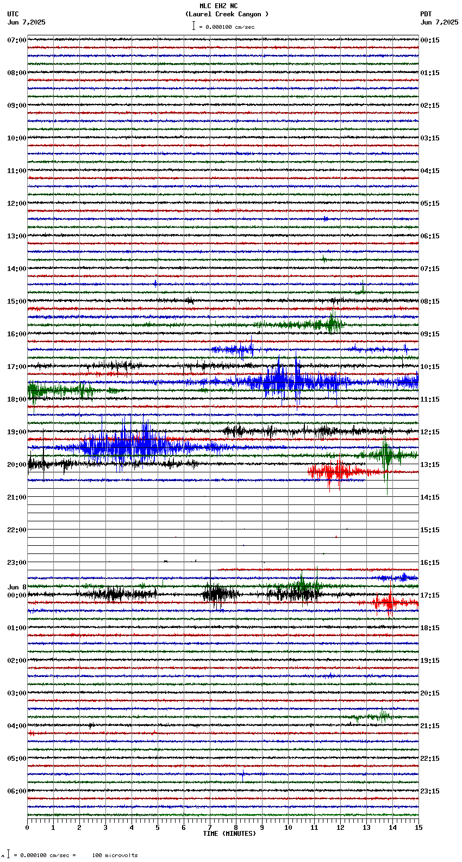Screen dimensions: 462x862
Task: Click the '16:00' UTC time label
Action: tap(17, 334)
